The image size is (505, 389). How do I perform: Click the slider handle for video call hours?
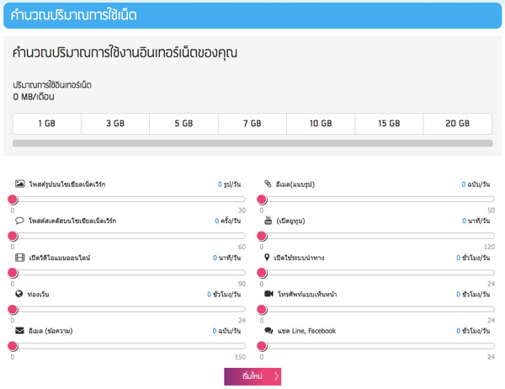262,310
